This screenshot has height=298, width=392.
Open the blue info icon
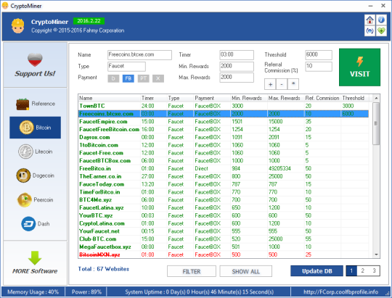coord(381,20)
